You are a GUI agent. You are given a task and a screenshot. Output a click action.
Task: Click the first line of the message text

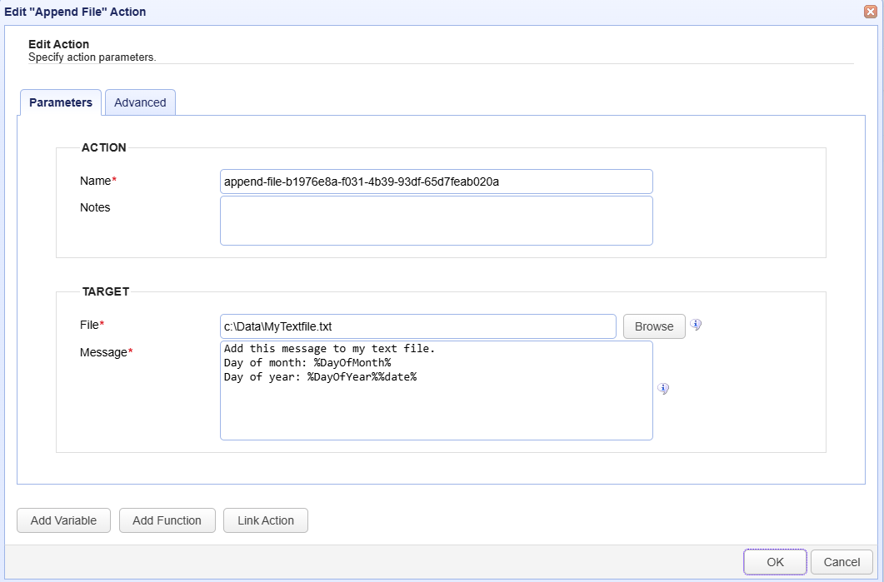(x=329, y=349)
